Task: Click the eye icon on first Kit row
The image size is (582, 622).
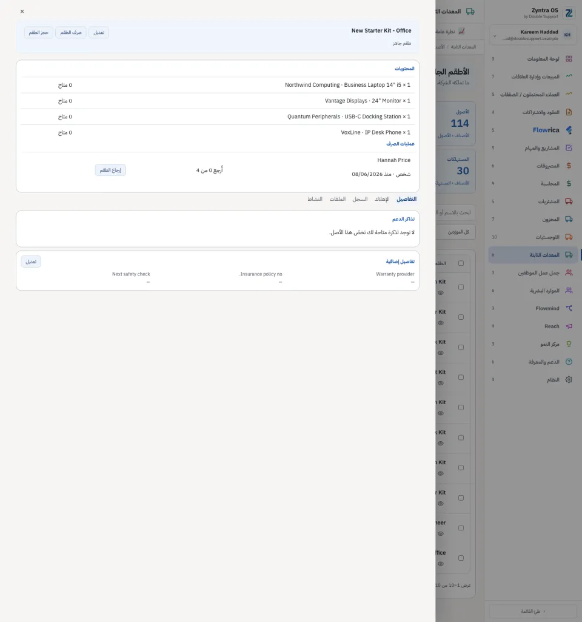Action: click(441, 292)
